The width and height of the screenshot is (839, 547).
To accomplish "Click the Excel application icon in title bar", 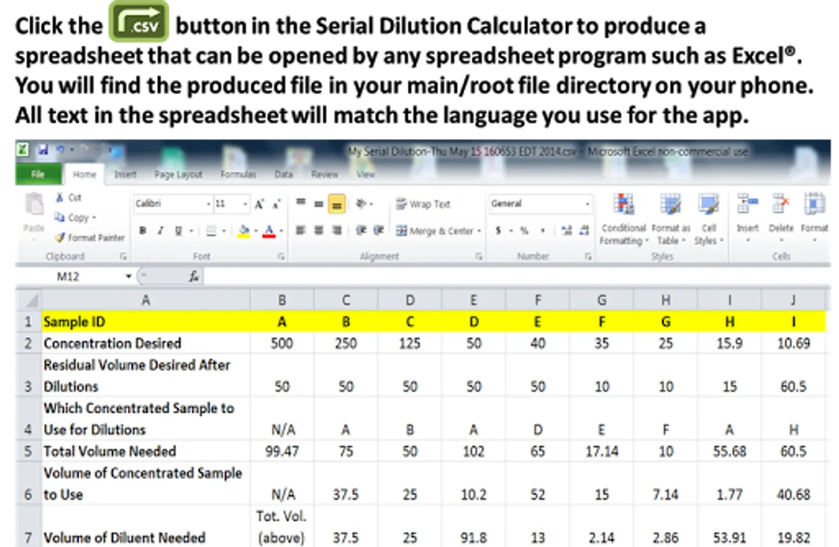I will click(22, 149).
